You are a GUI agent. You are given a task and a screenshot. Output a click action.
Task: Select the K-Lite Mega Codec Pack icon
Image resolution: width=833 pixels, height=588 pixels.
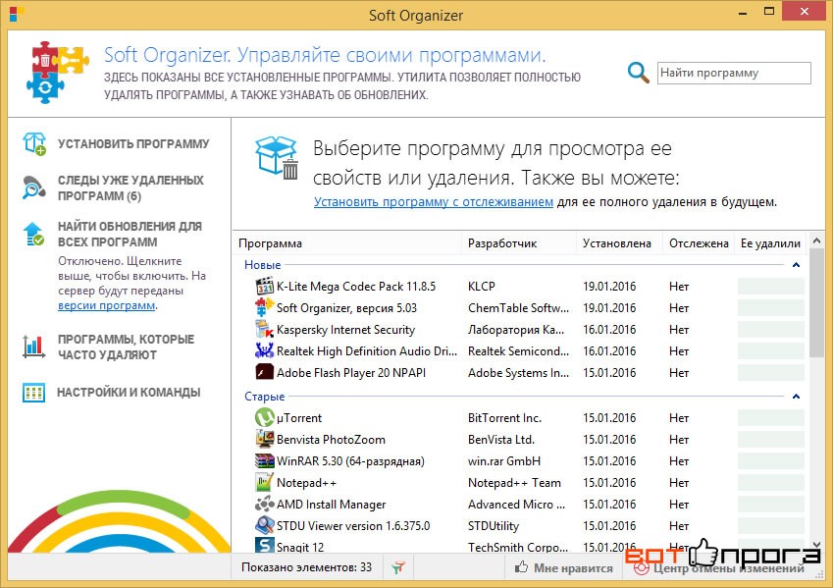click(265, 286)
